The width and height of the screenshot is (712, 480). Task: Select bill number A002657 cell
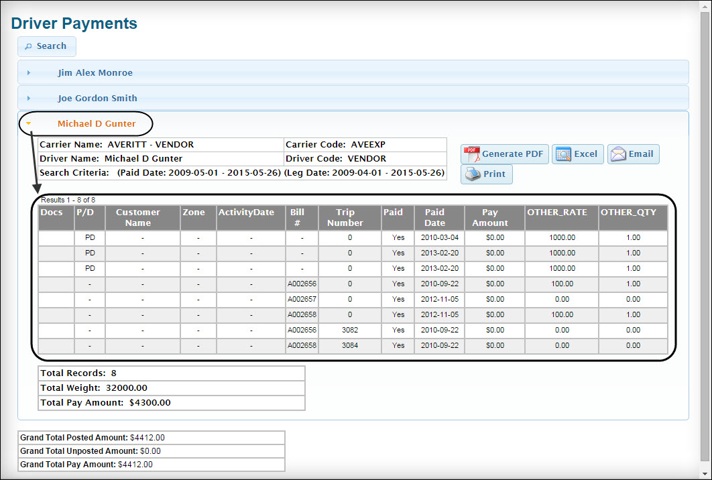302,299
